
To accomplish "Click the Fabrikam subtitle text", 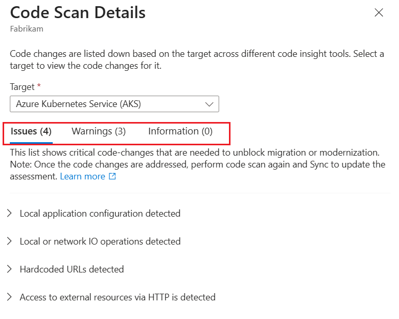I will click(26, 29).
